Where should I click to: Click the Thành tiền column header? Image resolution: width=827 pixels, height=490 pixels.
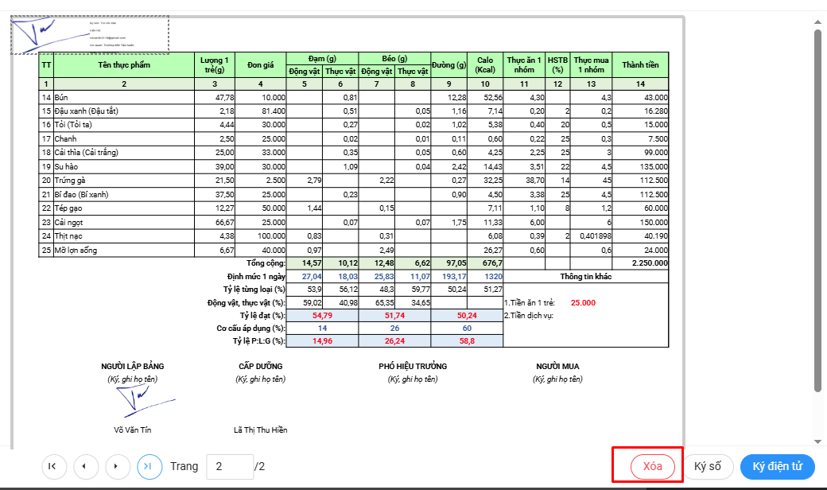(x=640, y=65)
